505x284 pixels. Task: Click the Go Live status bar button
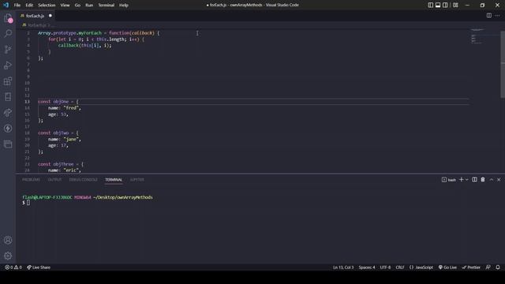tap(447, 267)
